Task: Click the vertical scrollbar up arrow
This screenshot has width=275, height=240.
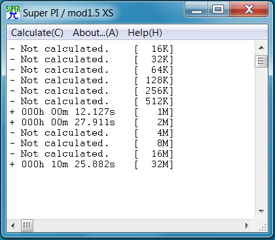Action: [x=261, y=48]
